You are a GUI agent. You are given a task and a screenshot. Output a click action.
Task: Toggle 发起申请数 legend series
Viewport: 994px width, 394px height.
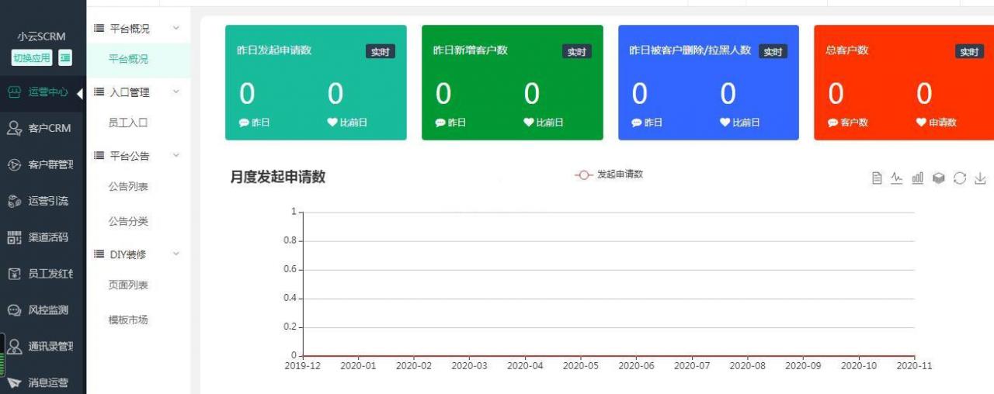point(610,175)
